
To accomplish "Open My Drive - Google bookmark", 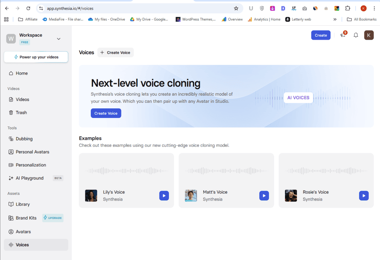I will click(x=149, y=19).
